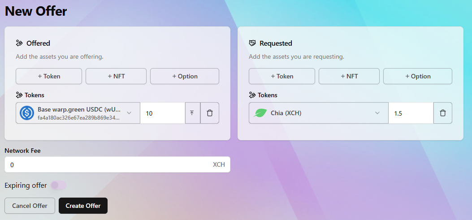Click the handshake icon beside Requested
The image size is (472, 220).
252,43
